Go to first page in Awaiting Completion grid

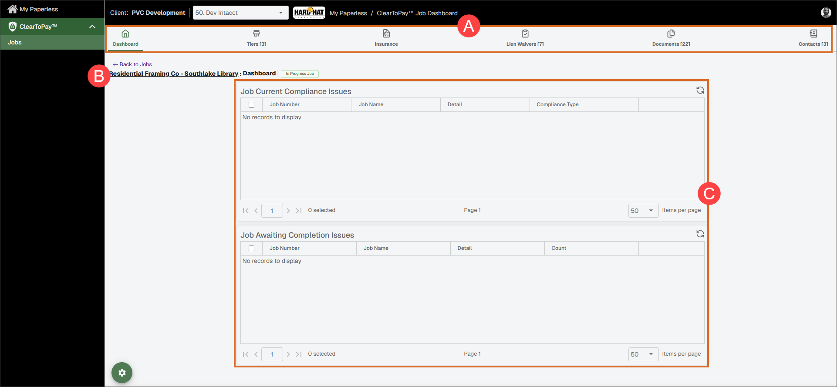(x=246, y=354)
